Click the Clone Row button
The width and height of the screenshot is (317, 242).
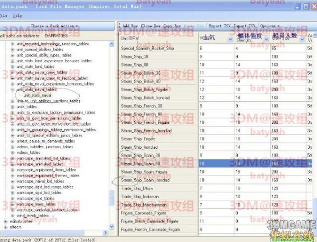(x=152, y=25)
